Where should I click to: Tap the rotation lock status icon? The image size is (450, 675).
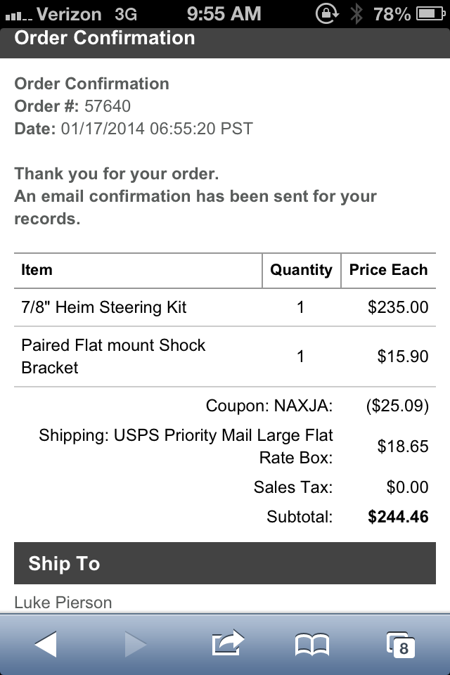pyautogui.click(x=327, y=14)
